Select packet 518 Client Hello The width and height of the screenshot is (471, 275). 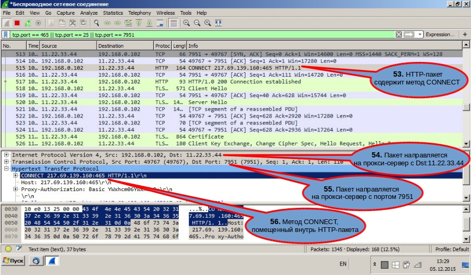click(x=231, y=89)
